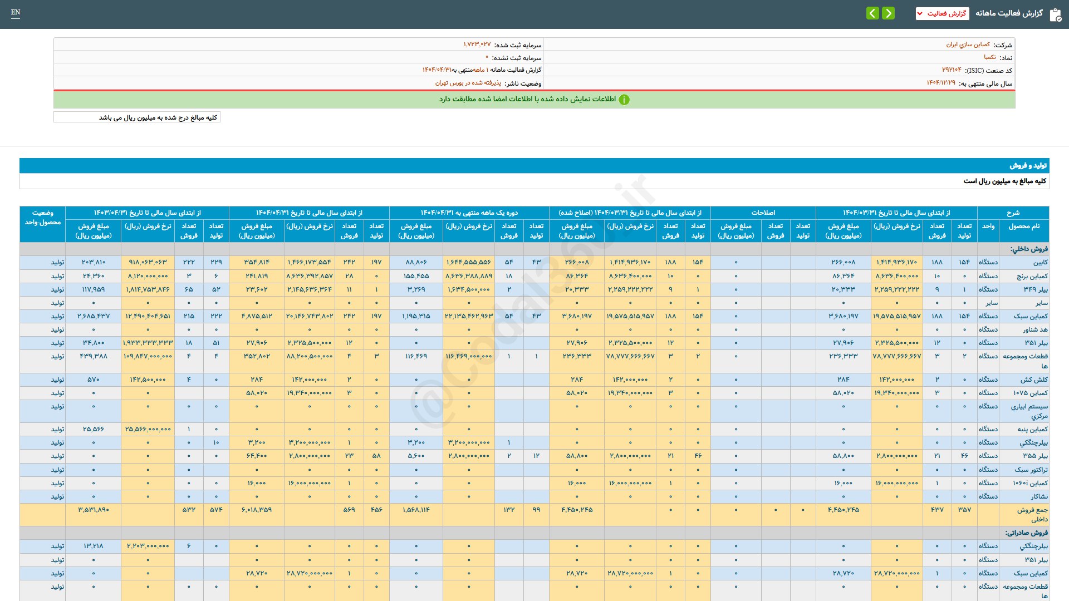Switch language via EN link
This screenshot has height=601, width=1069.
click(x=16, y=12)
